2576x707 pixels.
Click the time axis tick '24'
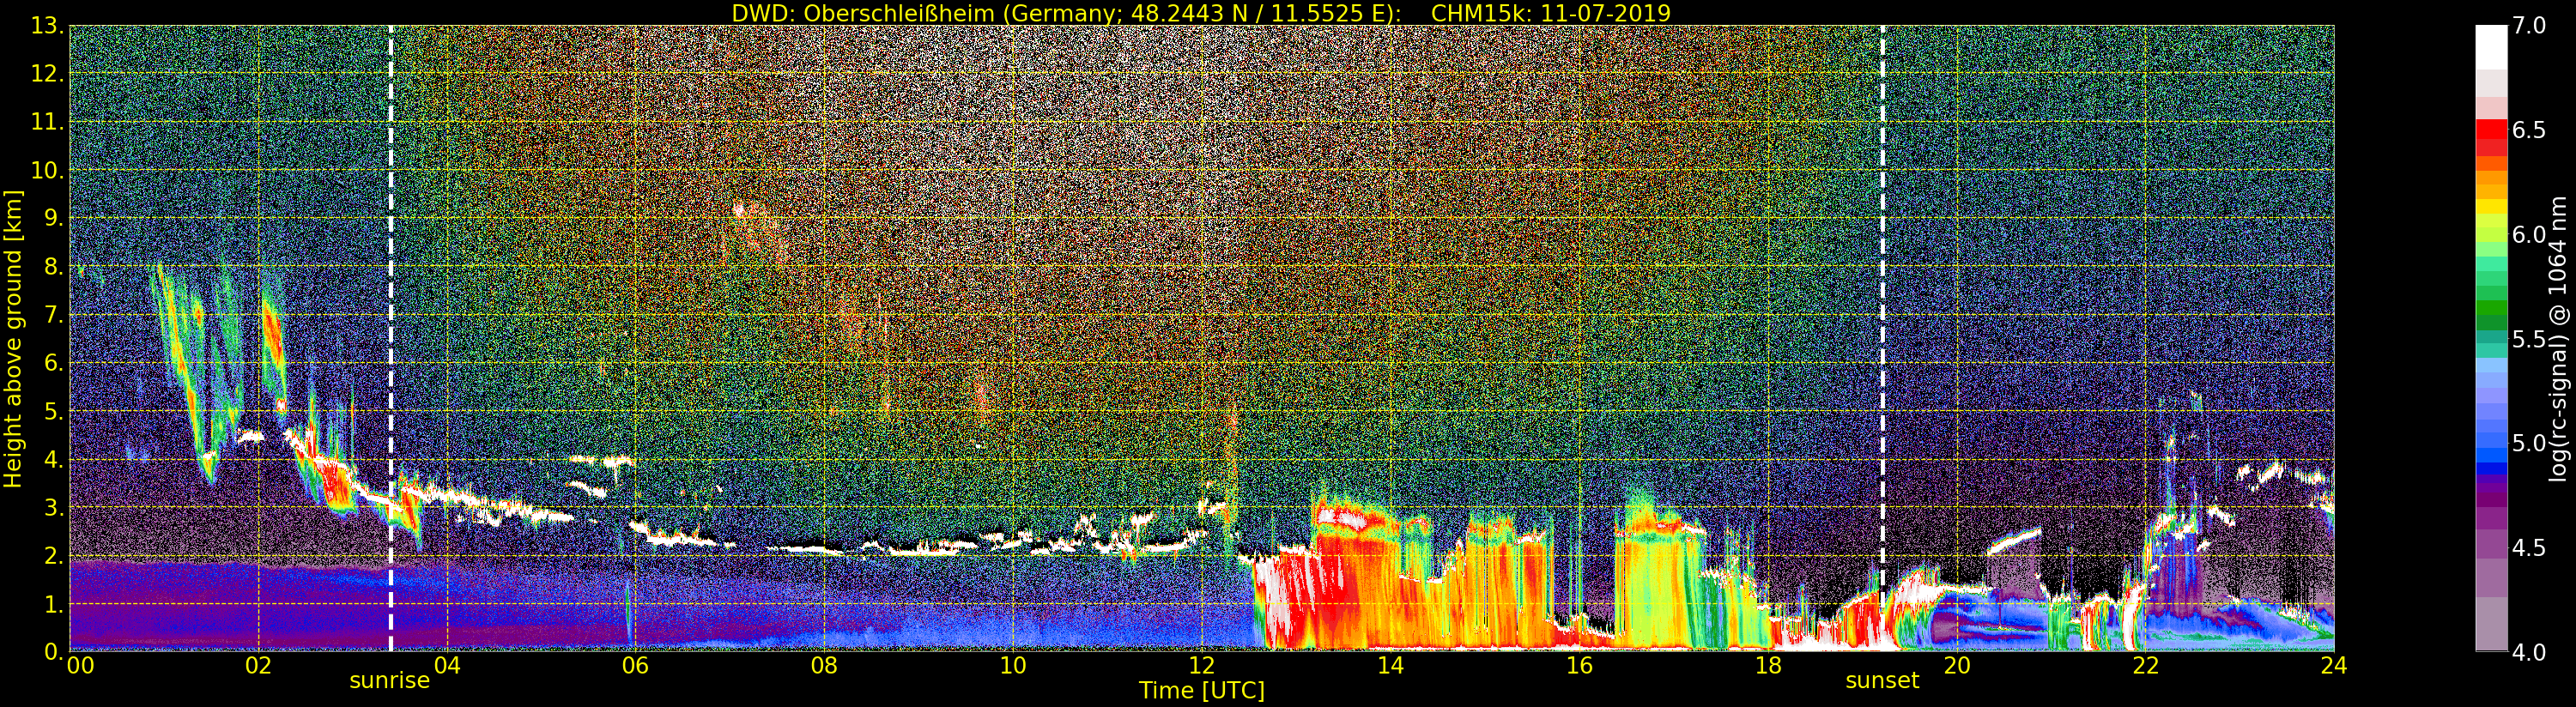(x=2333, y=666)
